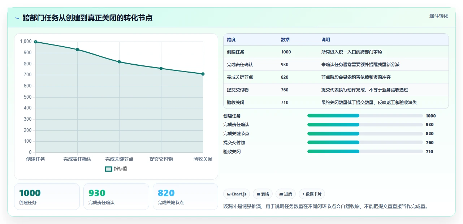The image size is (463, 224).
Task: Click the y-axis label 1,000
Action: pos(26,42)
